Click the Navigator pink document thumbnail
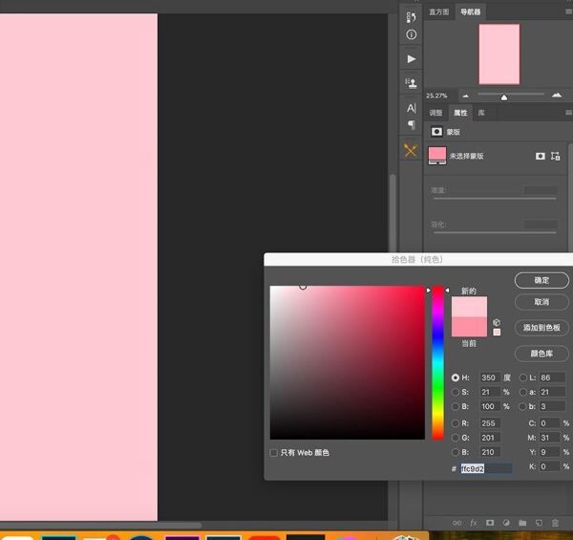Viewport: 573px width, 540px height. 499,54
